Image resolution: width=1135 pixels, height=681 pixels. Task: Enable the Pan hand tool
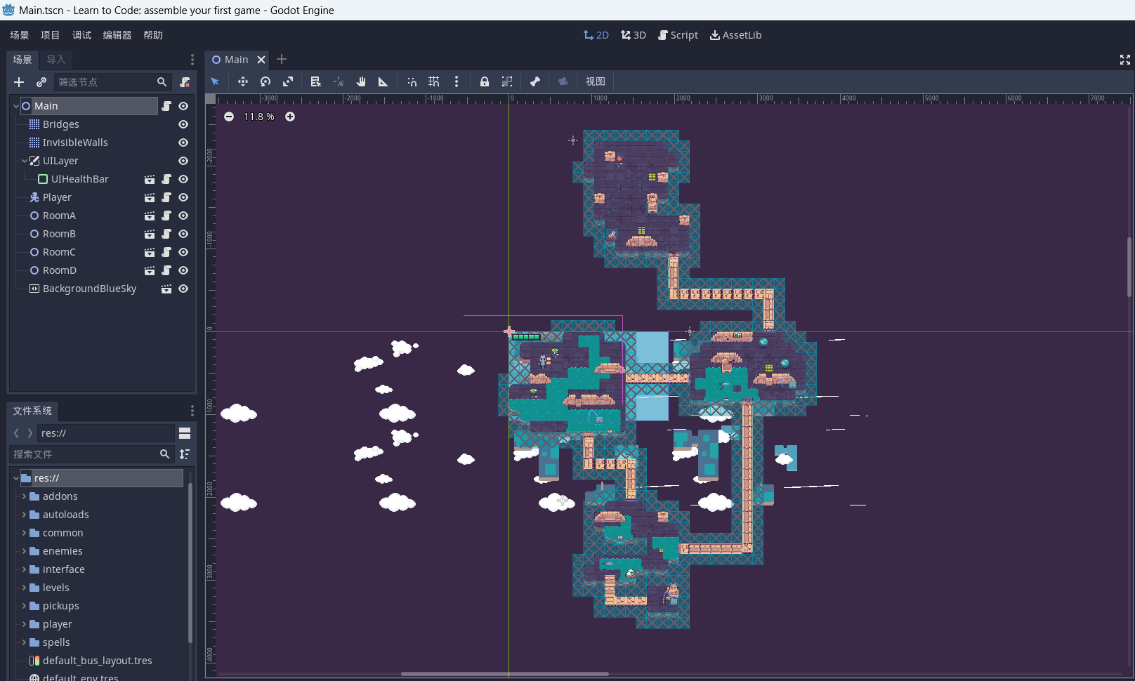[x=361, y=81]
